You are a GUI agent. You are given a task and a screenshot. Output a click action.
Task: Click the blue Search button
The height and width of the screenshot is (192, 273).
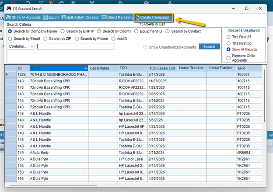[209, 47]
